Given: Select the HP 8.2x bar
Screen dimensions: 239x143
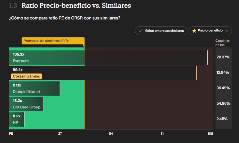Looking at the screenshot, I should click(17, 120).
